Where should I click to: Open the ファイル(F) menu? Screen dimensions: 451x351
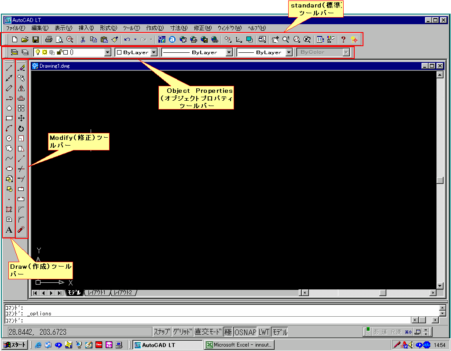[15, 28]
